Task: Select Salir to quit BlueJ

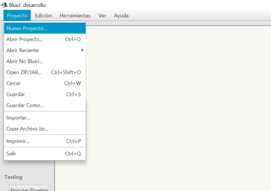Action: [11, 153]
